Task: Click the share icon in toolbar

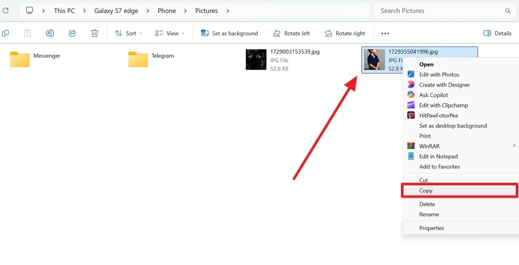Action: pos(72,33)
